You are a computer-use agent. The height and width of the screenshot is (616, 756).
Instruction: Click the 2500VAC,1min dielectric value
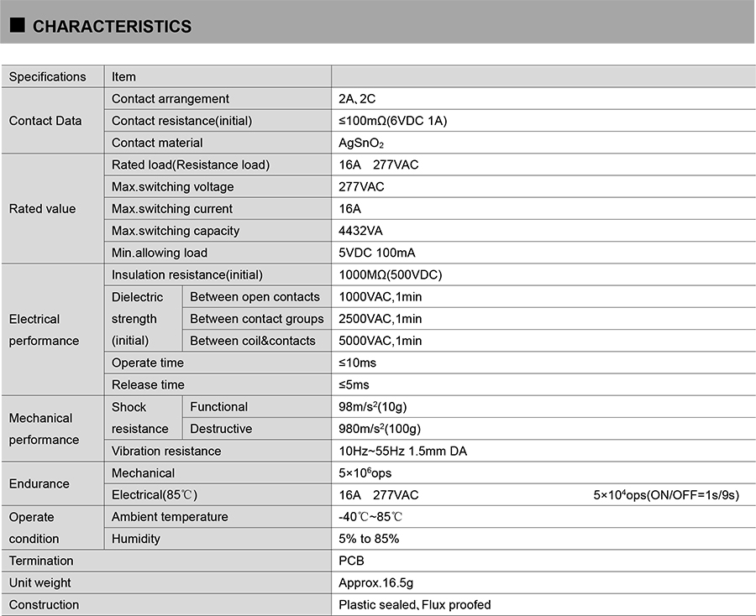[381, 319]
